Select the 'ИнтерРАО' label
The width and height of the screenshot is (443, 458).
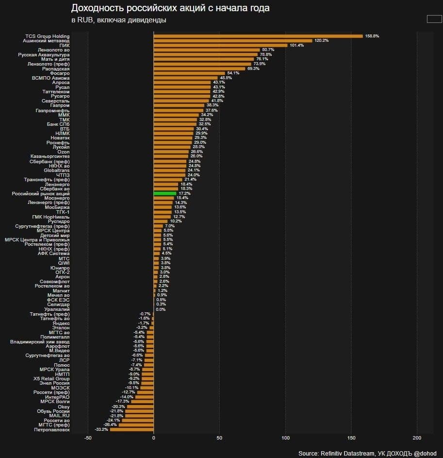[x=57, y=397]
